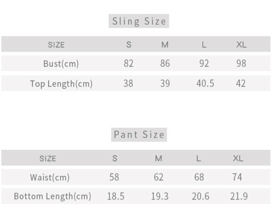Select M column header in Sling table
272x207 pixels.
click(x=165, y=45)
